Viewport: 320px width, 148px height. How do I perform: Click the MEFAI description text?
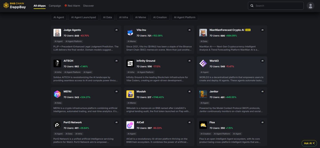click(86, 110)
